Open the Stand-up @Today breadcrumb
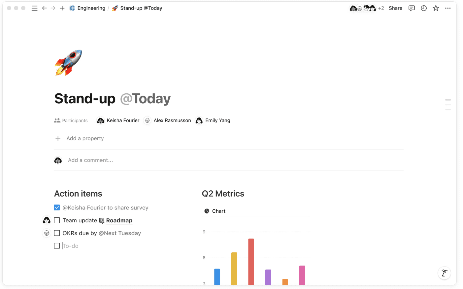463x289 pixels. [141, 8]
